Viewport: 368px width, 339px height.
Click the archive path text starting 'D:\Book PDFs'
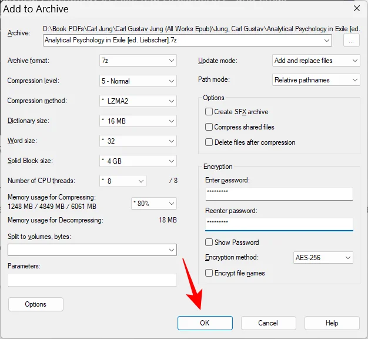(x=202, y=29)
